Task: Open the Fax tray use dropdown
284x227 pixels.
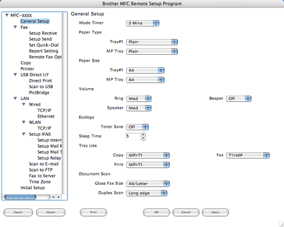Action: 247,155
